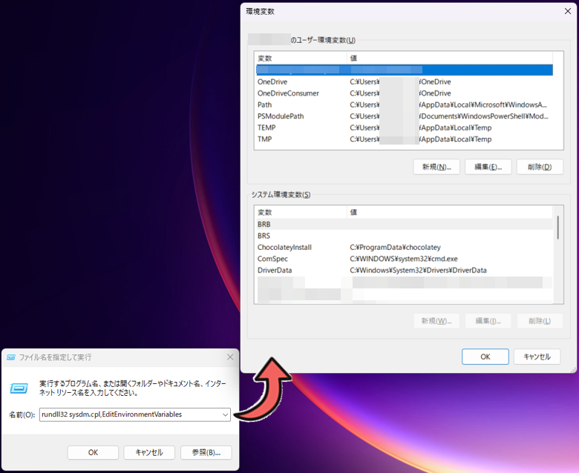Select the BRS system variable row
This screenshot has width=579, height=473.
(405, 236)
